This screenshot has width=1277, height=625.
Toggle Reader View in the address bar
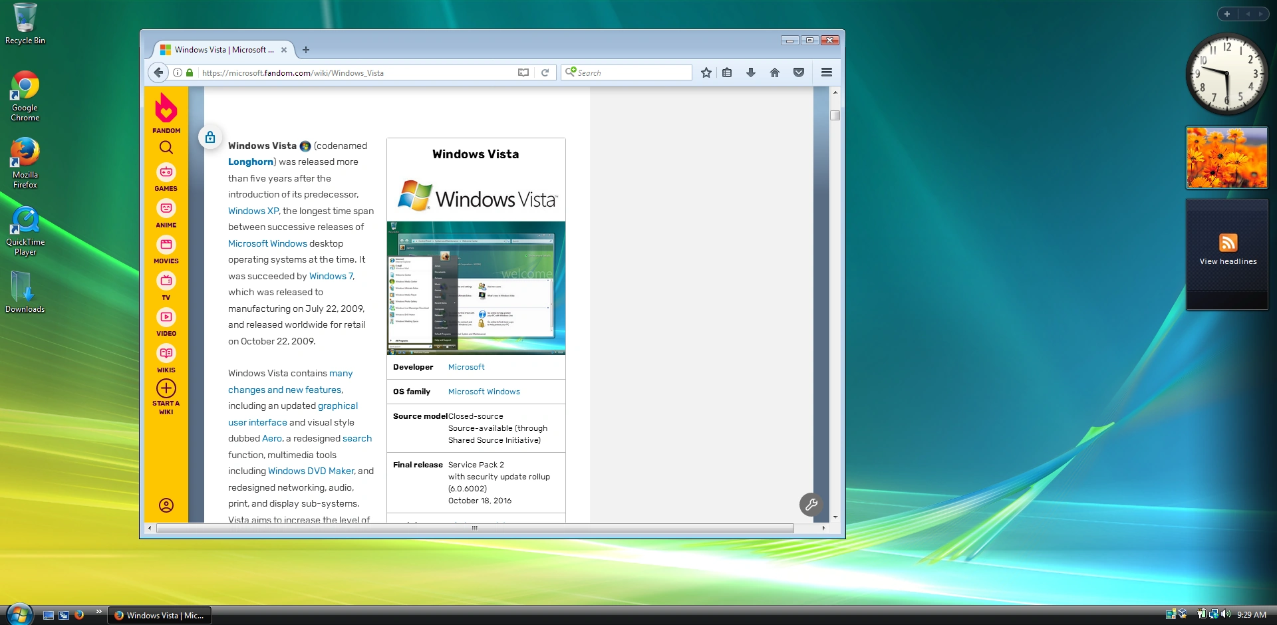tap(523, 72)
